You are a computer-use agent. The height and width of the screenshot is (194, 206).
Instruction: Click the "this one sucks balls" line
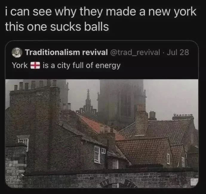coord(57,27)
